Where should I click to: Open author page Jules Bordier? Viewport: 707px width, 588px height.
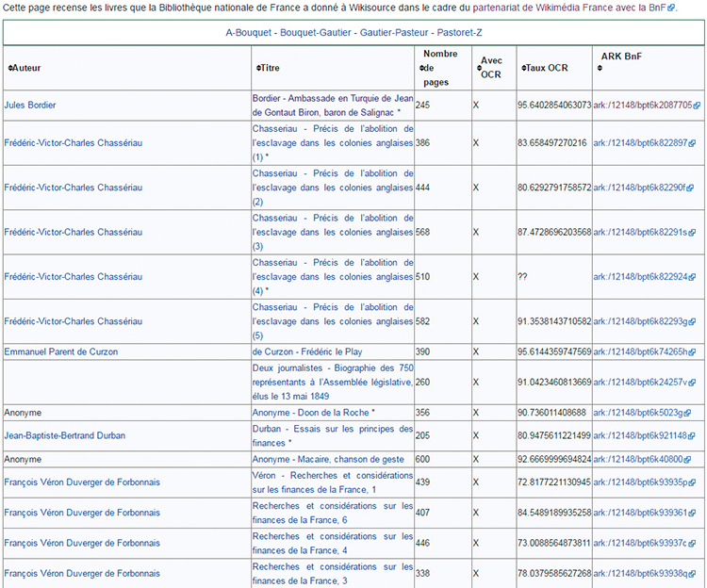coord(30,105)
